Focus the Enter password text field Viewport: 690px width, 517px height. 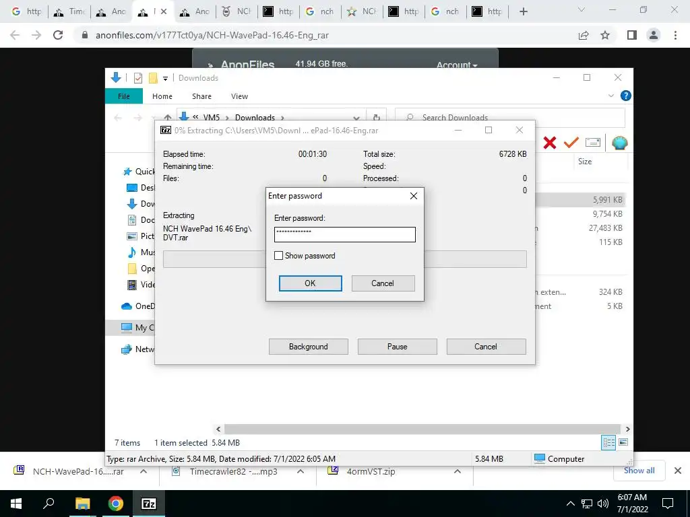pyautogui.click(x=344, y=234)
